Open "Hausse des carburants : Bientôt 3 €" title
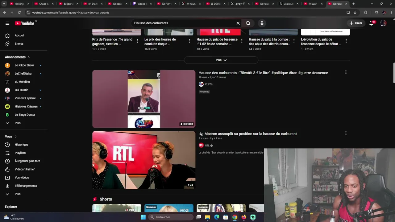395x222 pixels. tap(263, 73)
